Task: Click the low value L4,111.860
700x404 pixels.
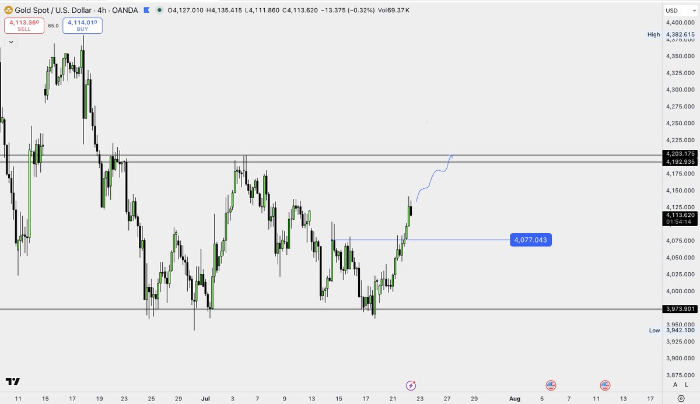Action: (262, 10)
